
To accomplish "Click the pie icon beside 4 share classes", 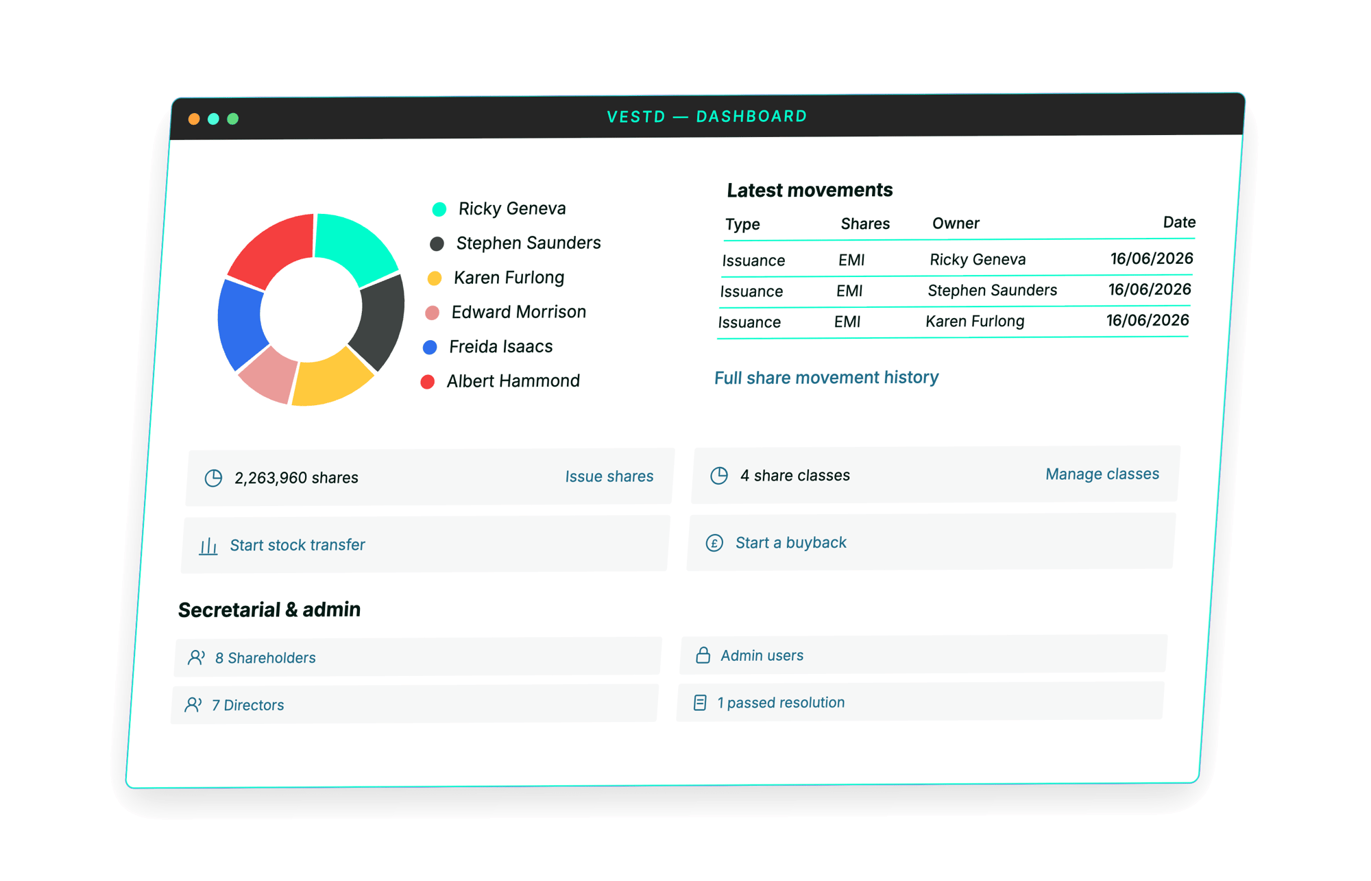I will 719,476.
